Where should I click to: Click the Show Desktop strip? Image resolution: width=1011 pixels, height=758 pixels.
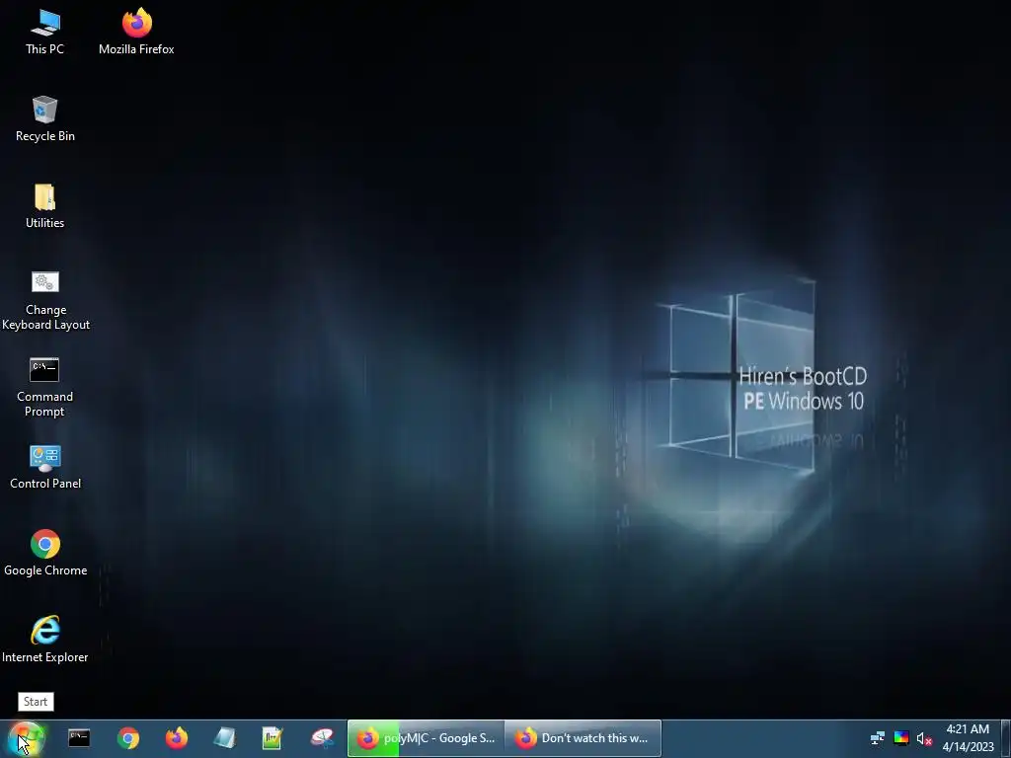(1006, 738)
